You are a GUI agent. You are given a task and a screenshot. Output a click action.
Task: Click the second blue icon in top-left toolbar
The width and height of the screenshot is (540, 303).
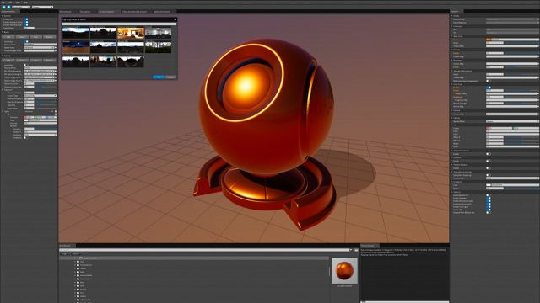coord(8,7)
